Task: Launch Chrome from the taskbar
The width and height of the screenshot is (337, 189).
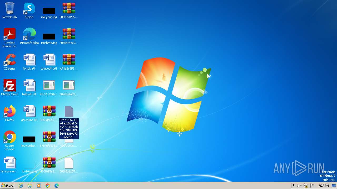Action: 48,186
